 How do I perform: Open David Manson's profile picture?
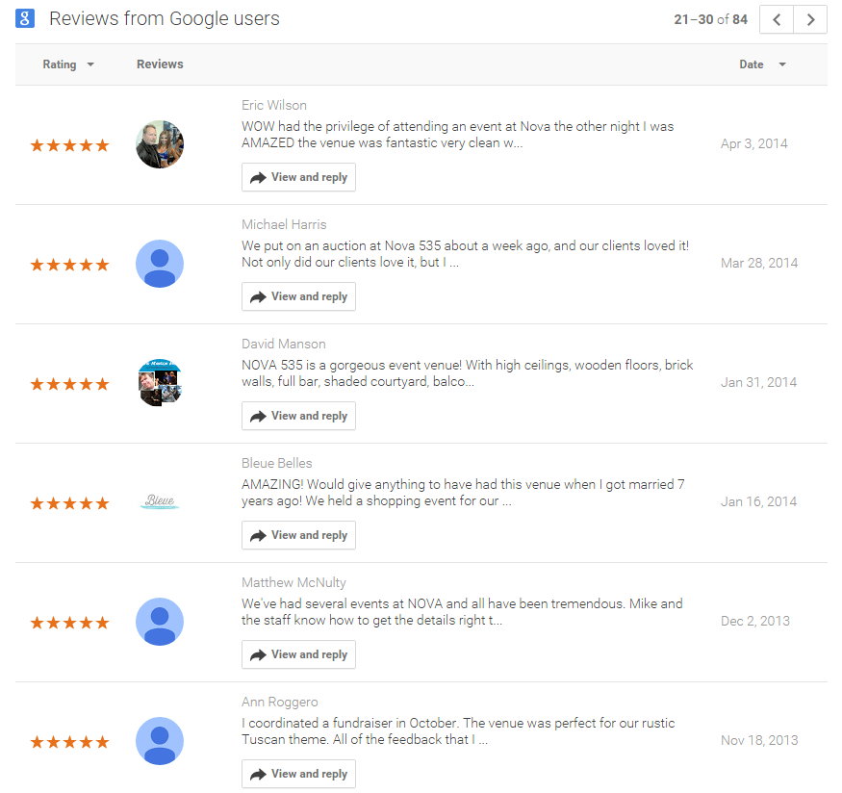click(x=160, y=383)
